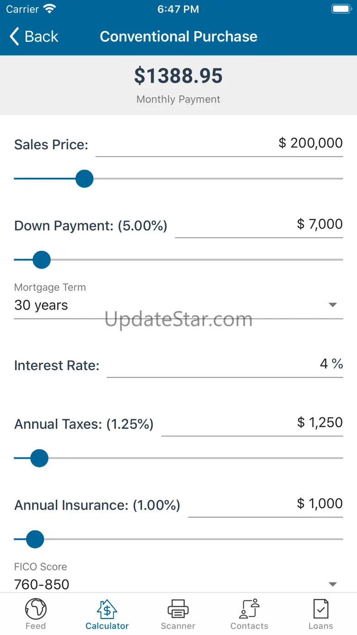Click the Down Payment slider handle
Viewport: 357px width, 635px height.
(42, 260)
